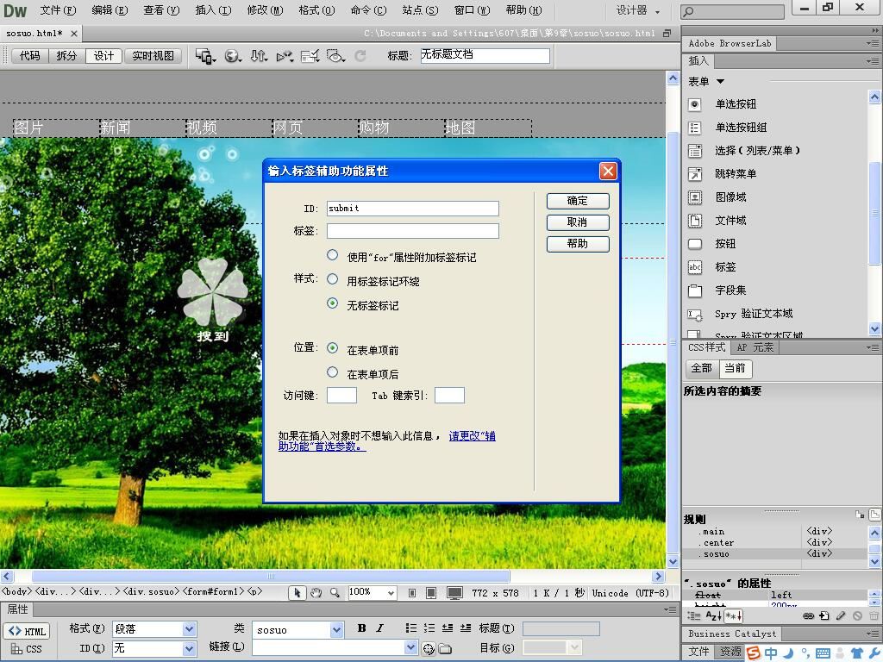Image resolution: width=883 pixels, height=662 pixels.
Task: Select the pointer tool in status bar
Action: click(297, 593)
